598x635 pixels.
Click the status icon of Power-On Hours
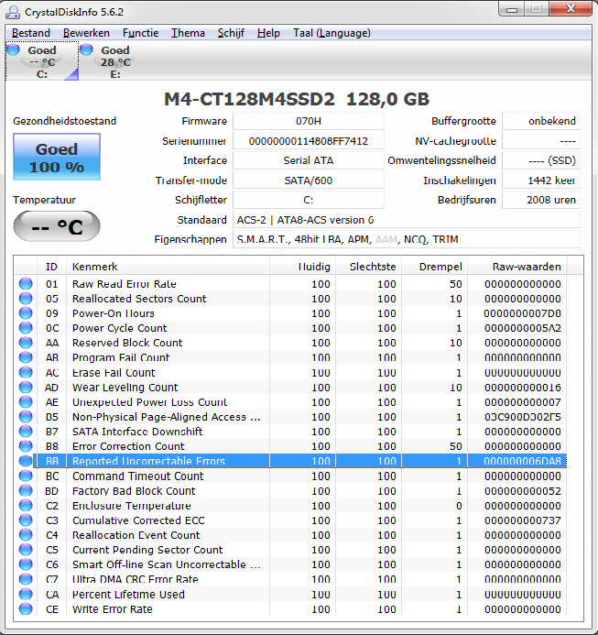tap(26, 313)
